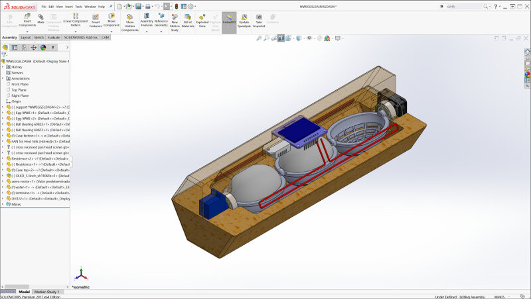The height and width of the screenshot is (299, 531).
Task: Click the search commands input field
Action: (463, 7)
